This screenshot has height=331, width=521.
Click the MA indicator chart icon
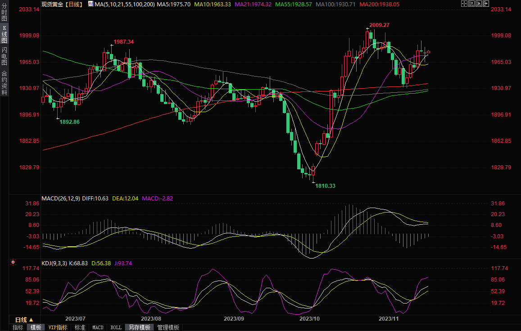pyautogui.click(x=91, y=4)
